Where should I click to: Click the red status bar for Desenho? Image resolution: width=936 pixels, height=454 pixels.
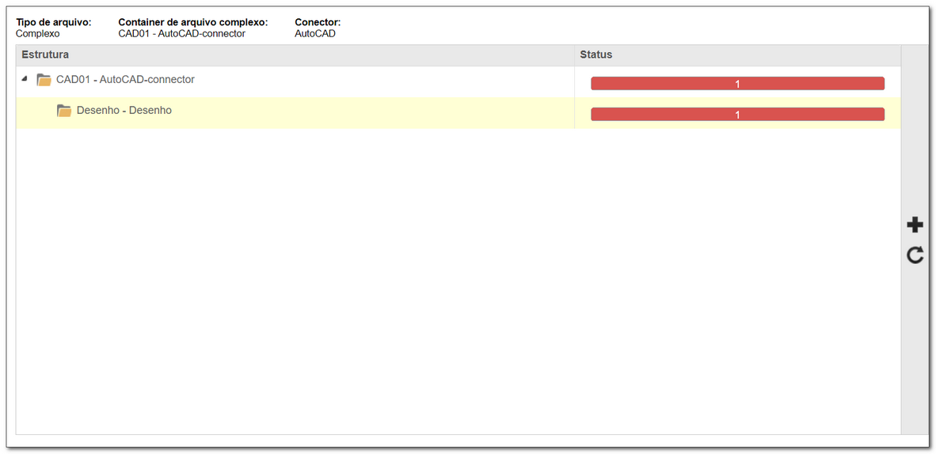click(x=737, y=115)
